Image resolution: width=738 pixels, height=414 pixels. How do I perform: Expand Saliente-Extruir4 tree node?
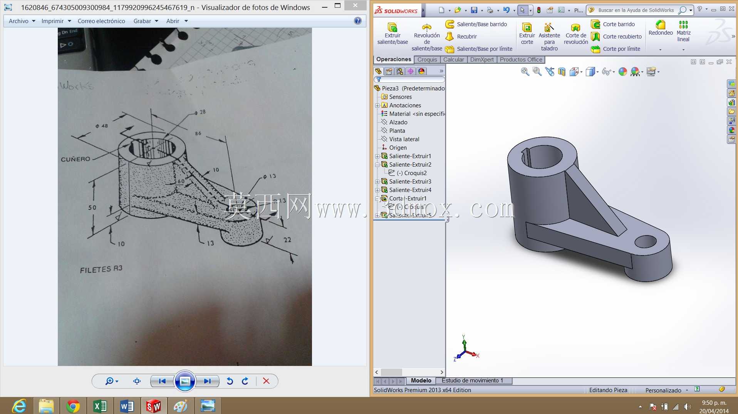click(377, 190)
